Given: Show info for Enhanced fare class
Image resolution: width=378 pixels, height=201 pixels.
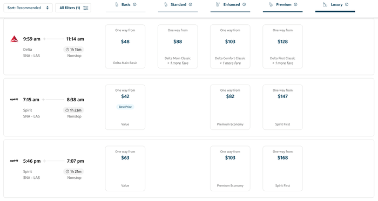Looking at the screenshot, I should tap(244, 4).
